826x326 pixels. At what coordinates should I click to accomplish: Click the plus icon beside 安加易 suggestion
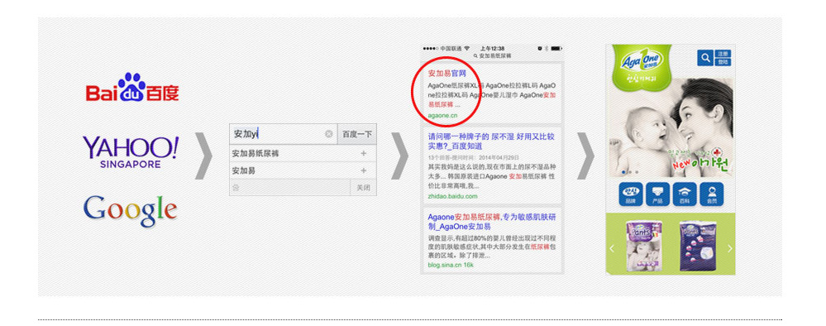pyautogui.click(x=364, y=171)
